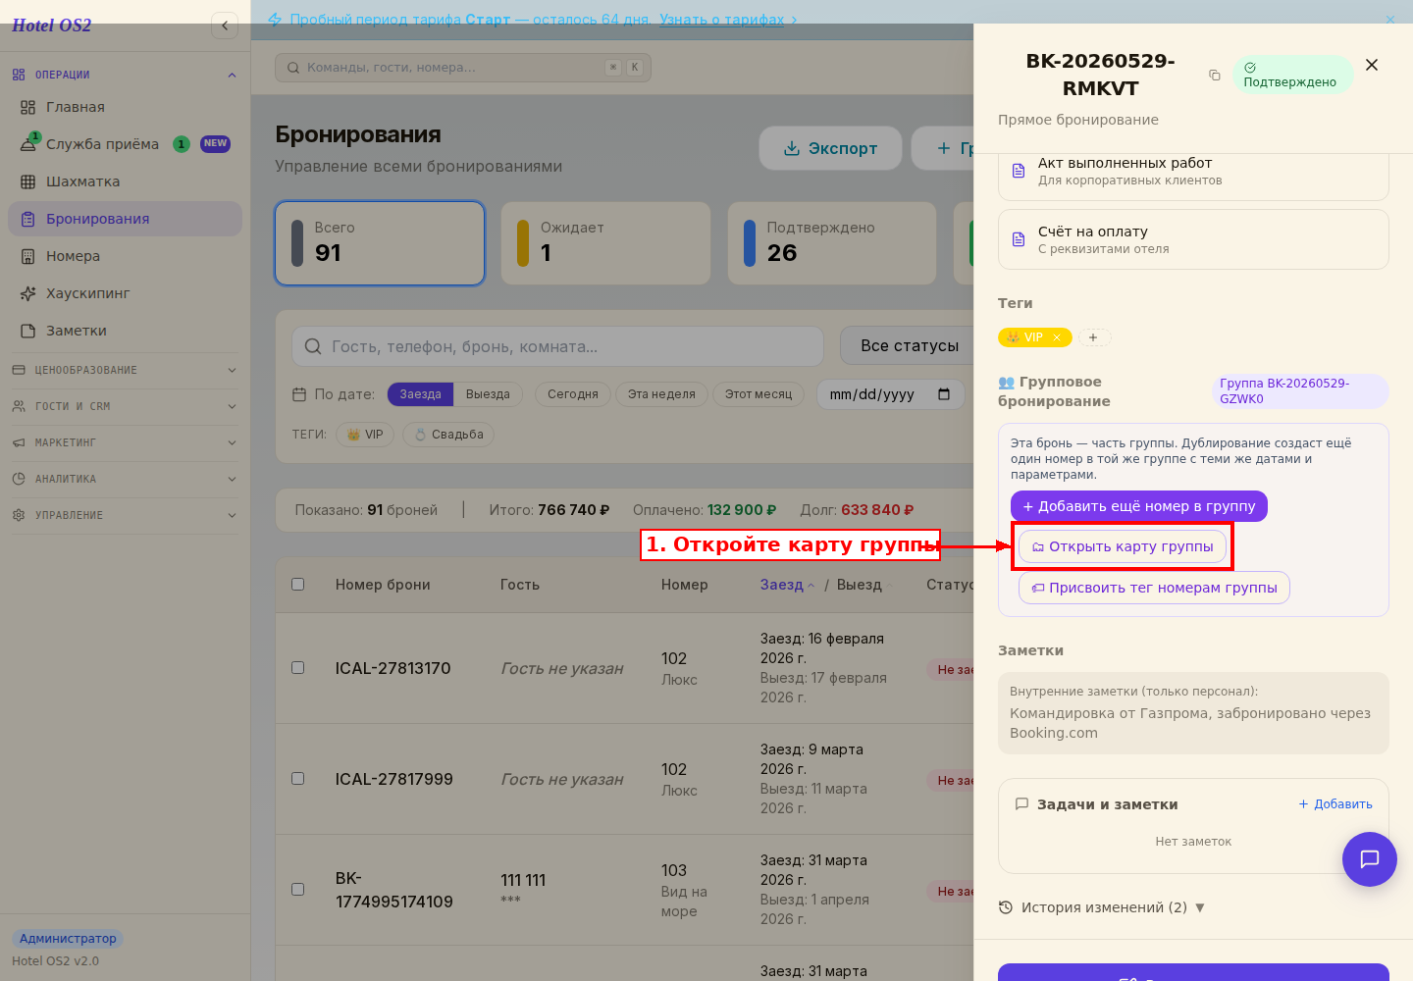Expand the Ценообразование sidebar section
1413x981 pixels.
point(125,370)
